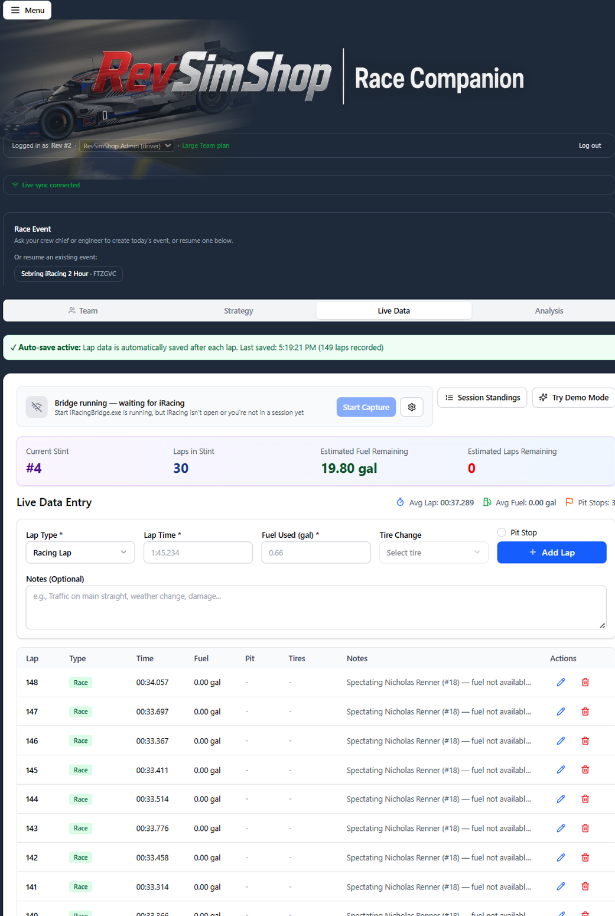Edit lap 142 with pencil icon
Screen dimensions: 615x916
561,857
